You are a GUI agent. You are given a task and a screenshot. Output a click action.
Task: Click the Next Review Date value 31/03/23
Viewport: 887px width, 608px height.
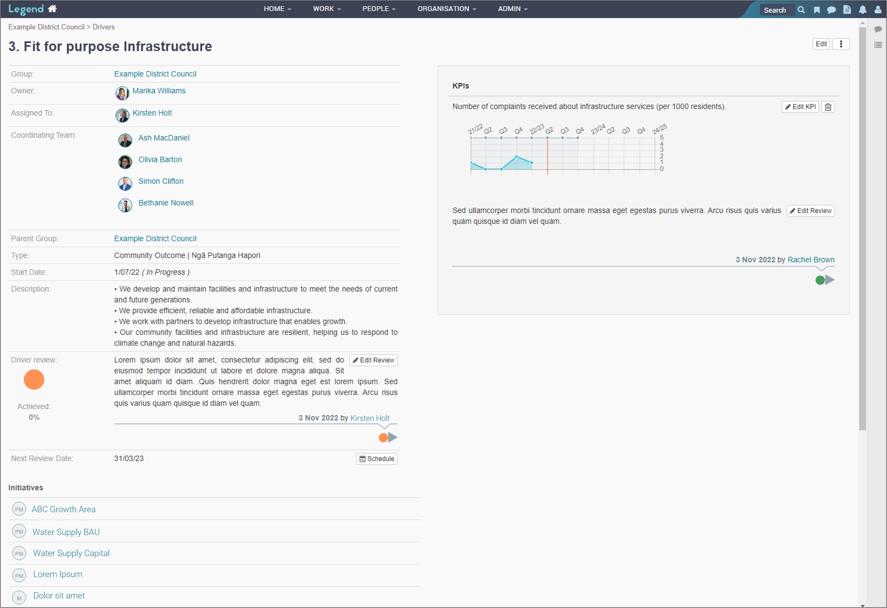(x=129, y=458)
